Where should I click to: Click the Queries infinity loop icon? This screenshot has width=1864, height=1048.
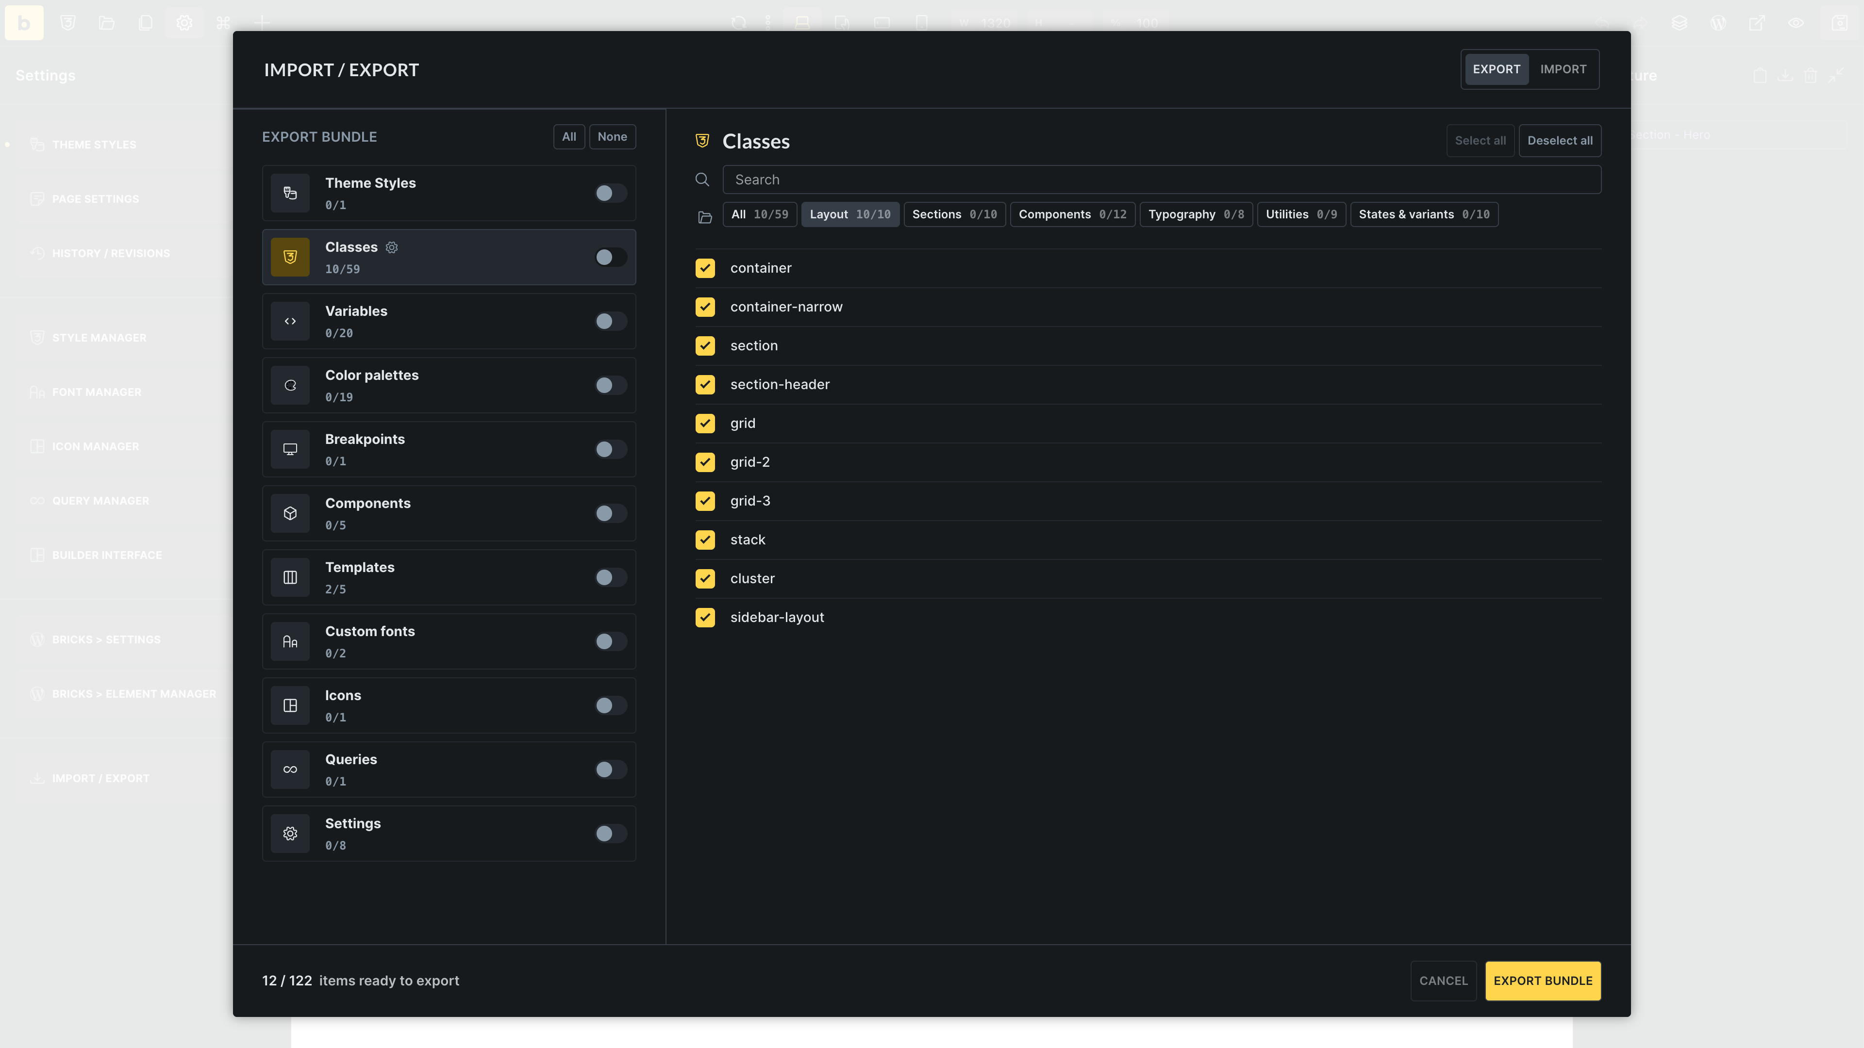pos(290,770)
